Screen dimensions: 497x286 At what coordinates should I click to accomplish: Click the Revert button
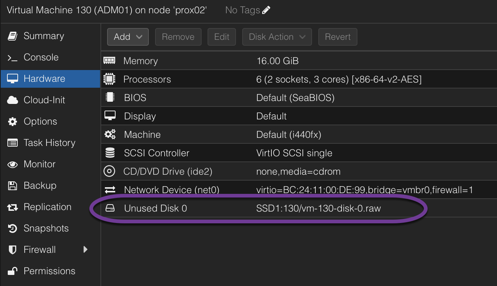(x=337, y=36)
